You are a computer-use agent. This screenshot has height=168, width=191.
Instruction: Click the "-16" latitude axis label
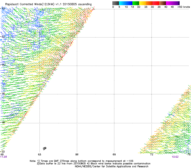3,94
